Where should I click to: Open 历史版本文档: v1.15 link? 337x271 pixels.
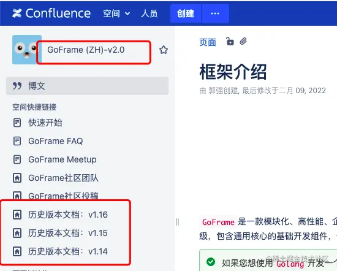(x=68, y=233)
